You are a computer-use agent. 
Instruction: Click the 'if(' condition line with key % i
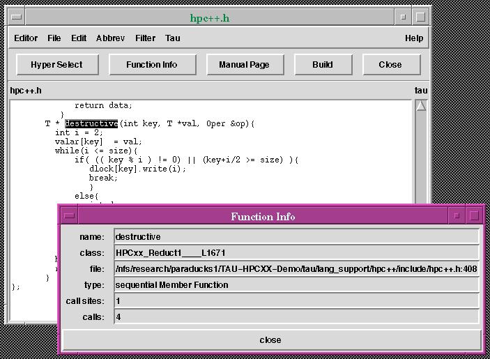click(x=186, y=160)
